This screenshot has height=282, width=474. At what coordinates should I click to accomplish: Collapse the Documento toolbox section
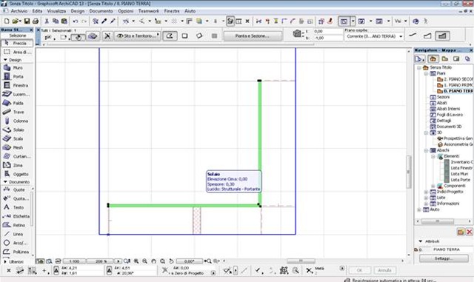[x=5, y=182]
